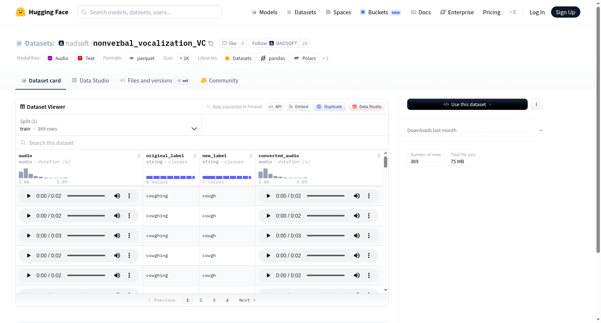Open Buckets in the top navigation
601x323 pixels.
coord(381,12)
